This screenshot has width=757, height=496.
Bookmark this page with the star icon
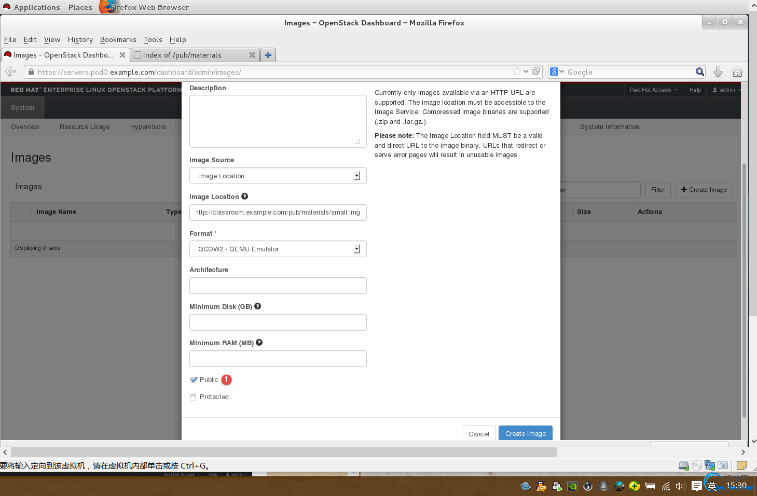click(x=517, y=72)
